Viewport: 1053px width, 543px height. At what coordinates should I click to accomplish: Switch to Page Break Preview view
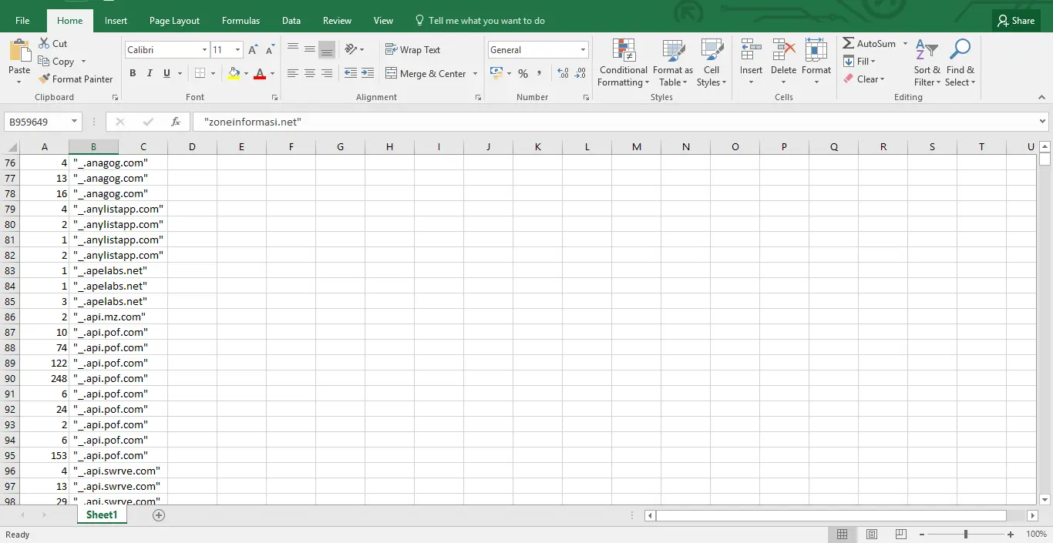pyautogui.click(x=900, y=535)
